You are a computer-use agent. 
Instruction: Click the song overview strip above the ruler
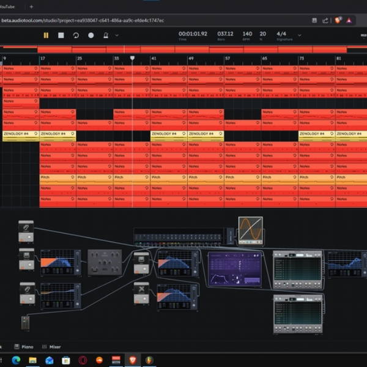[183, 49]
